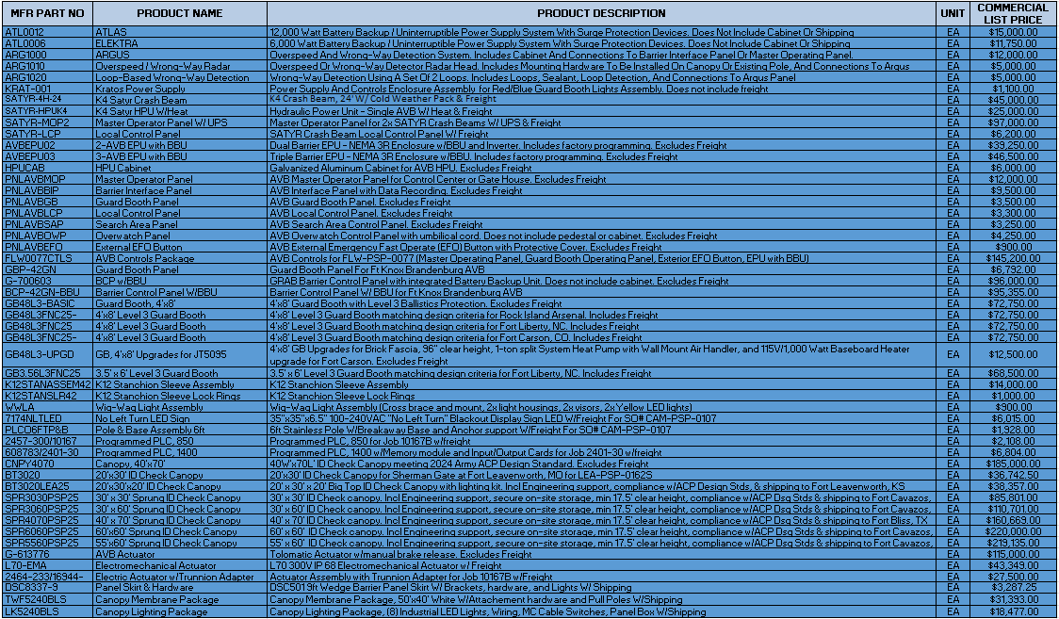
Task: Select the AVB Controls Package name cell
Action: pos(179,258)
